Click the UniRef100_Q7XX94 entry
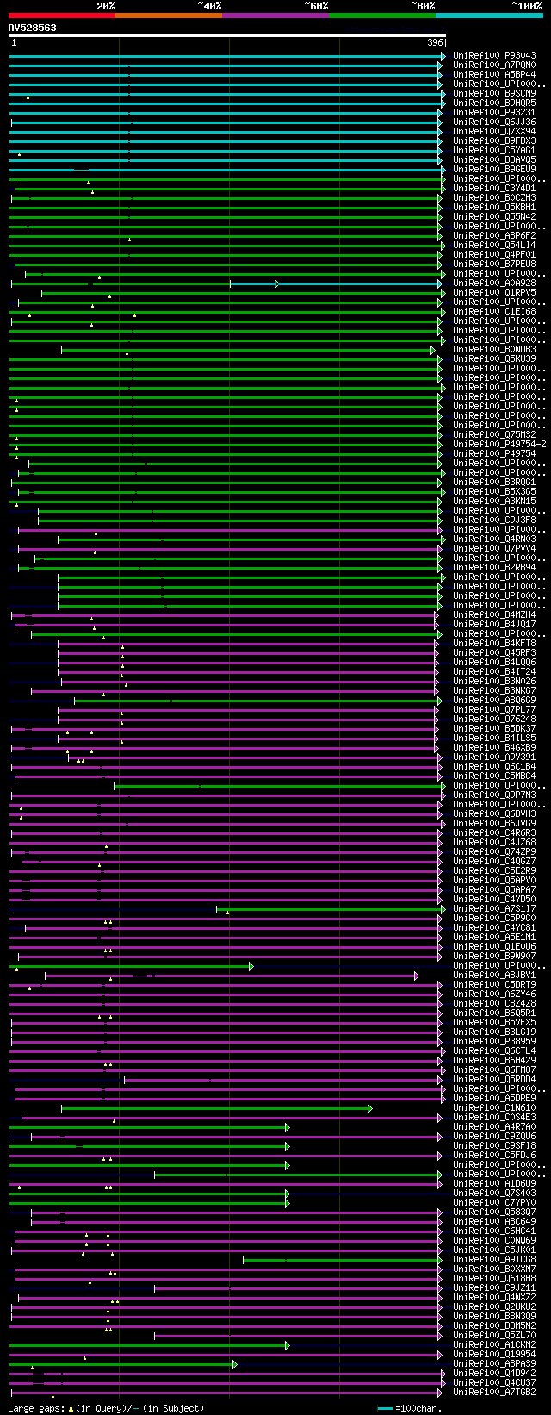This screenshot has width=551, height=1415. pos(494,132)
